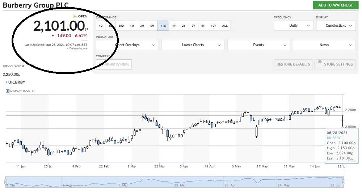This screenshot has height=192, width=362.
Task: Click the UK:BRBY label in tooltip
Action: [334, 138]
